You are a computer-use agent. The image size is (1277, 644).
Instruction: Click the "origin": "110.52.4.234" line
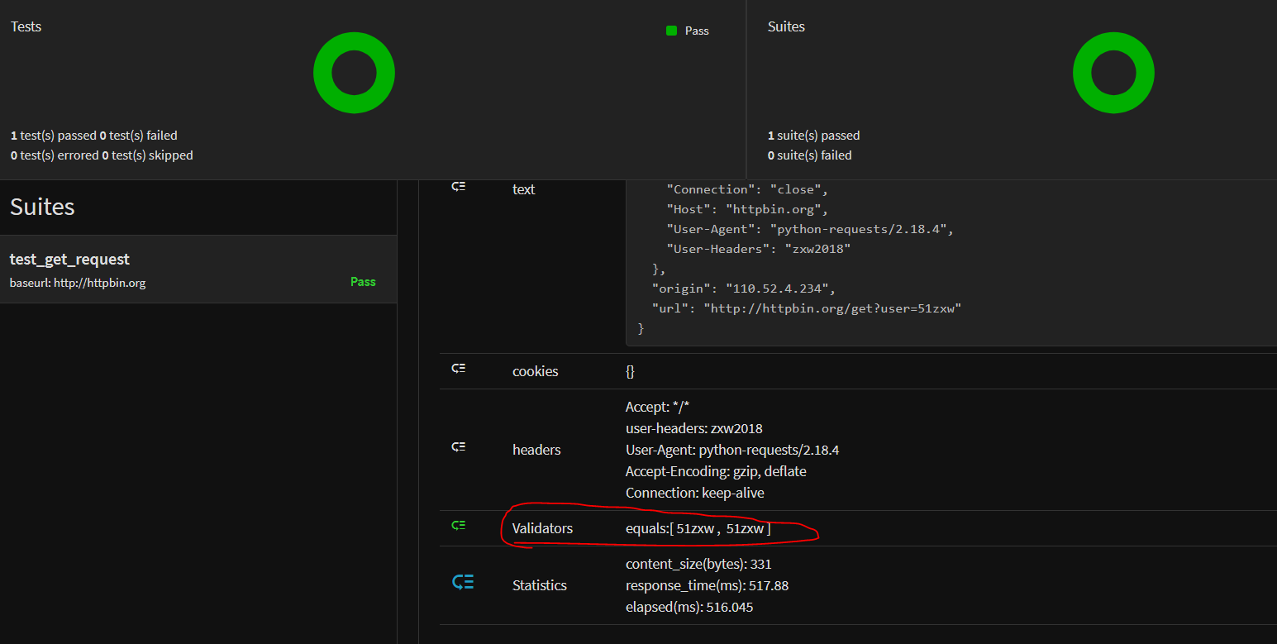(744, 289)
